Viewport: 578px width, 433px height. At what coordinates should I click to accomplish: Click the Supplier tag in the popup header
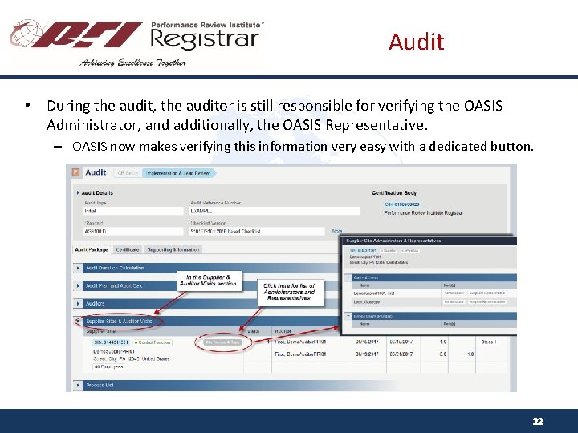pyautogui.click(x=389, y=250)
